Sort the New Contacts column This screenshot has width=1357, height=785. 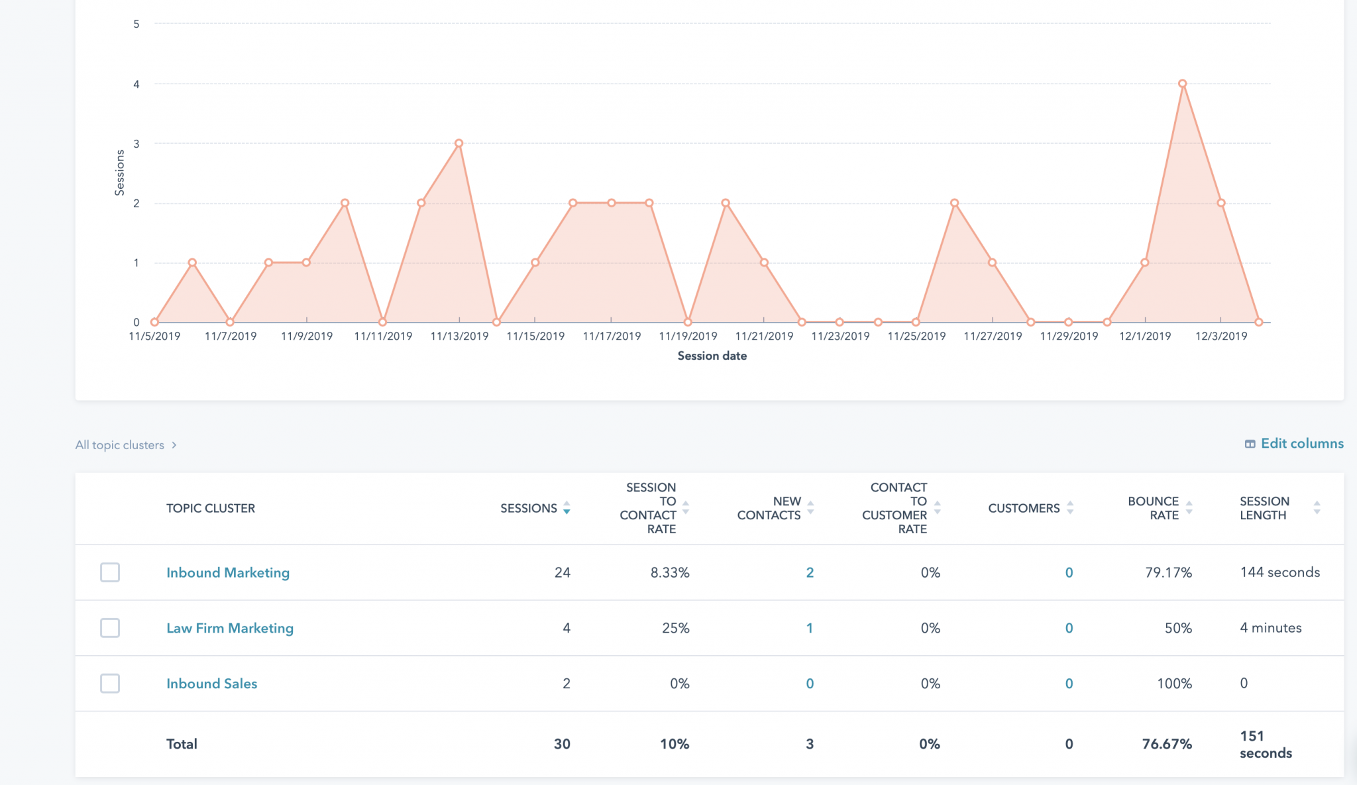pos(810,509)
